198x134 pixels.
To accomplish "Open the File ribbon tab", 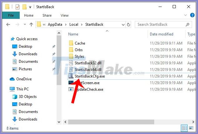I will [11, 15].
